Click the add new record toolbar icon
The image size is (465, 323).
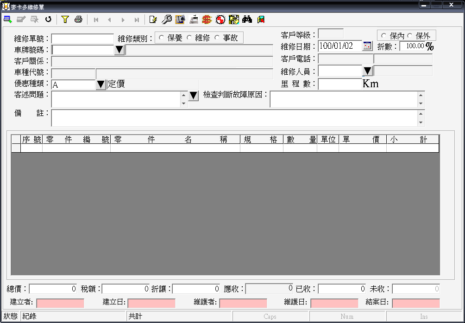pos(7,19)
